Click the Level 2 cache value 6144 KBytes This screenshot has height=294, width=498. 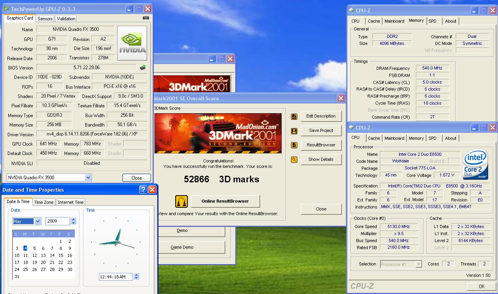click(471, 241)
